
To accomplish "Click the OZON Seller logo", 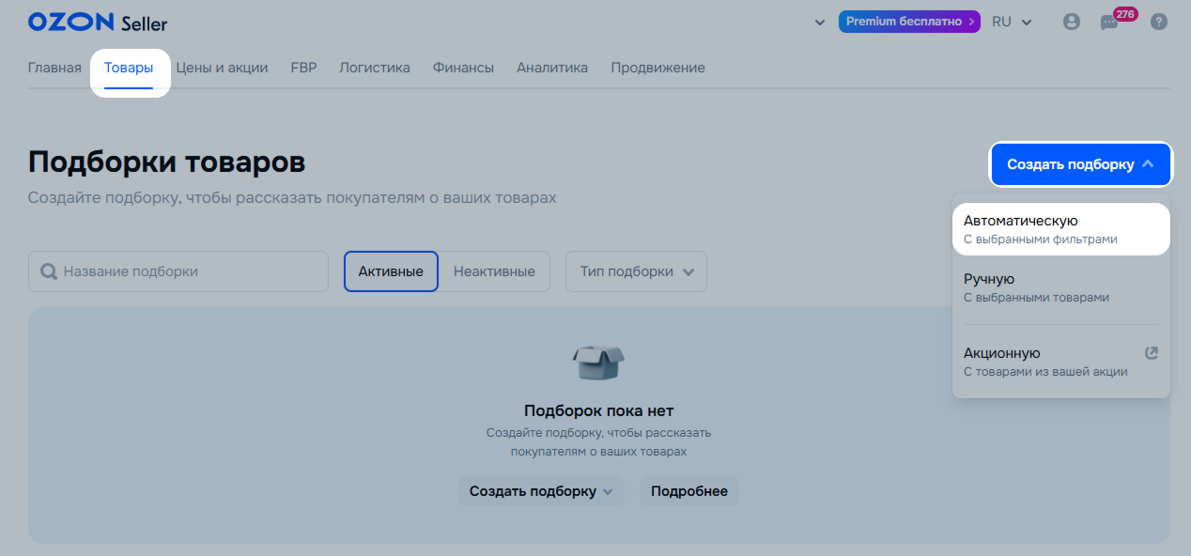I will (x=98, y=22).
